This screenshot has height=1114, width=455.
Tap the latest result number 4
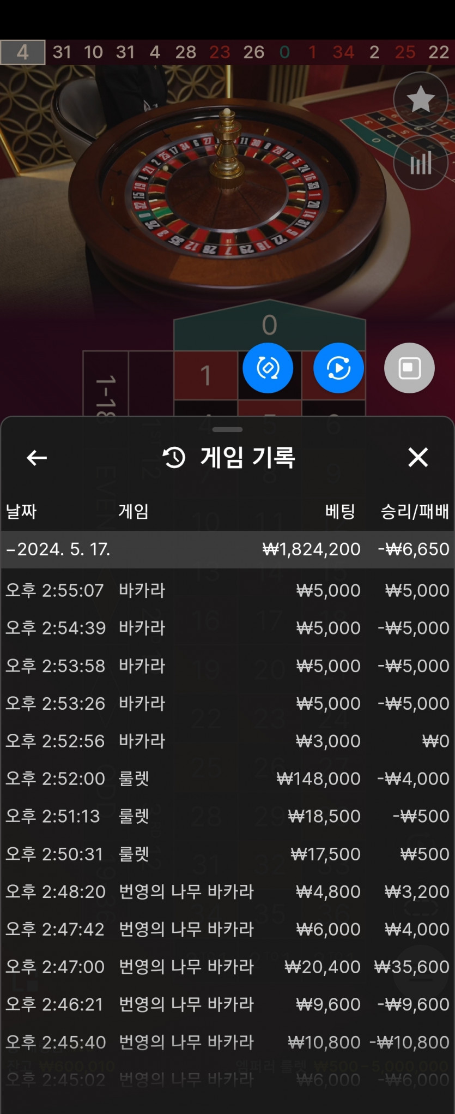(x=22, y=52)
